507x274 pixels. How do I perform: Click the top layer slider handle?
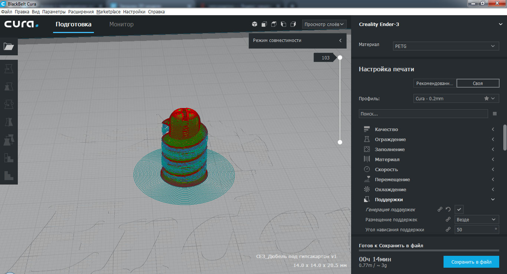click(340, 58)
